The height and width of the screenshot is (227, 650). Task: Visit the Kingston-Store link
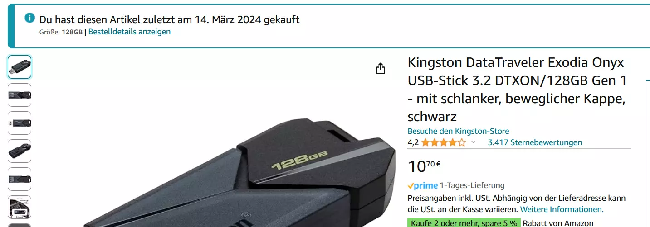point(458,131)
